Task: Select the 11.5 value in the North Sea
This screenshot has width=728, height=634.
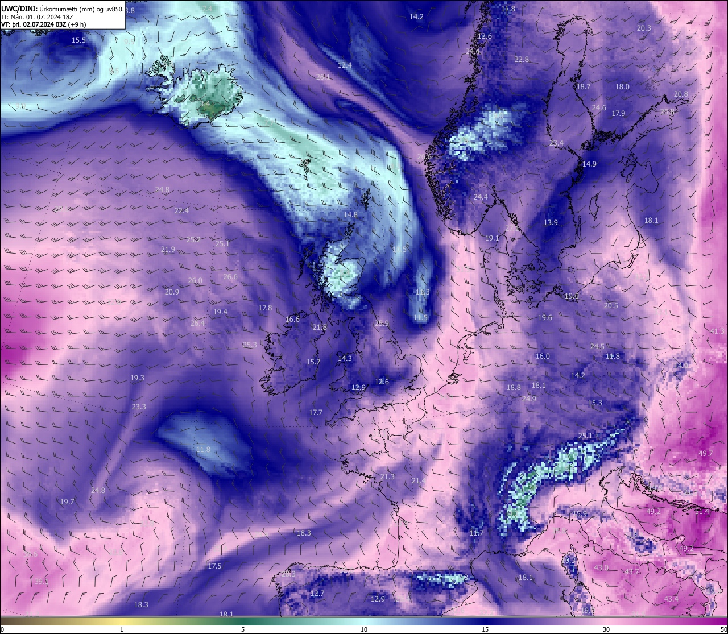Action: click(x=420, y=317)
